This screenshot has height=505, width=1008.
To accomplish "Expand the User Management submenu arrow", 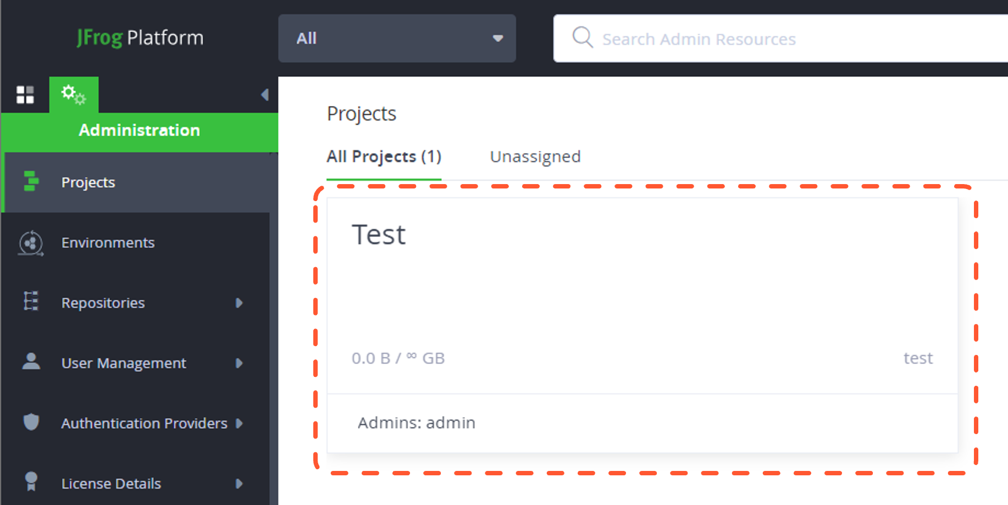I will (x=239, y=363).
